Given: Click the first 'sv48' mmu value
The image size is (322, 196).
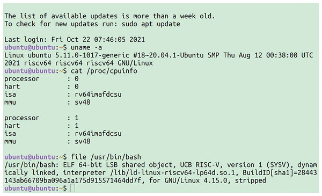Looking at the screenshot, I should point(82,103).
